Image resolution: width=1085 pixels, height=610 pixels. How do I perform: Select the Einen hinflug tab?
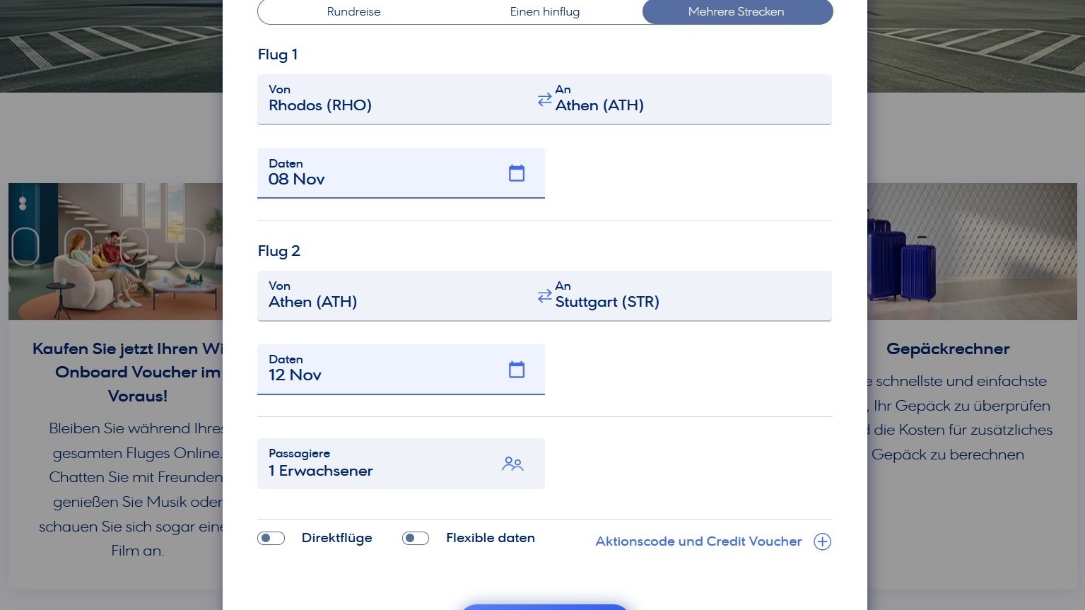[544, 12]
